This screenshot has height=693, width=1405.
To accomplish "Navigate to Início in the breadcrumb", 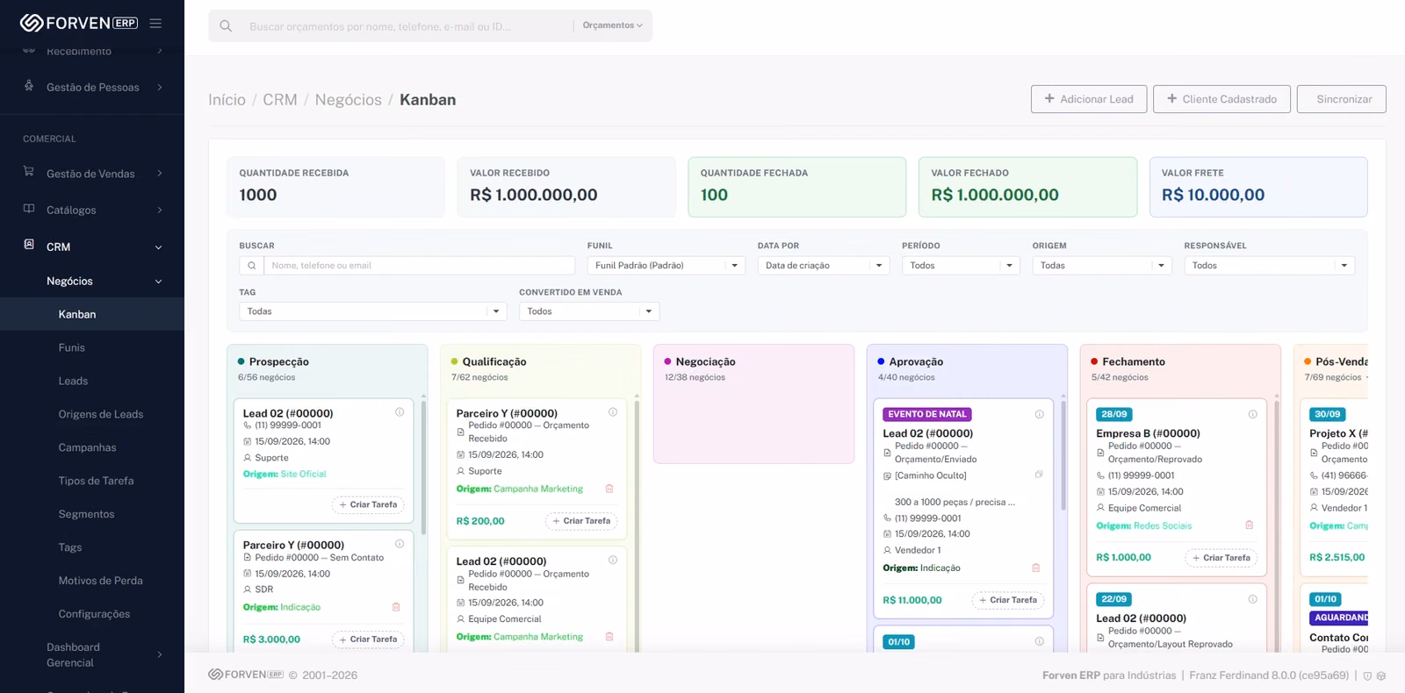I will coord(227,100).
